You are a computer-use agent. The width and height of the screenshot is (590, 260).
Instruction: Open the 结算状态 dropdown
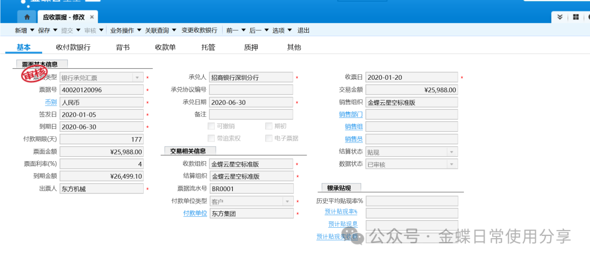[452, 151]
